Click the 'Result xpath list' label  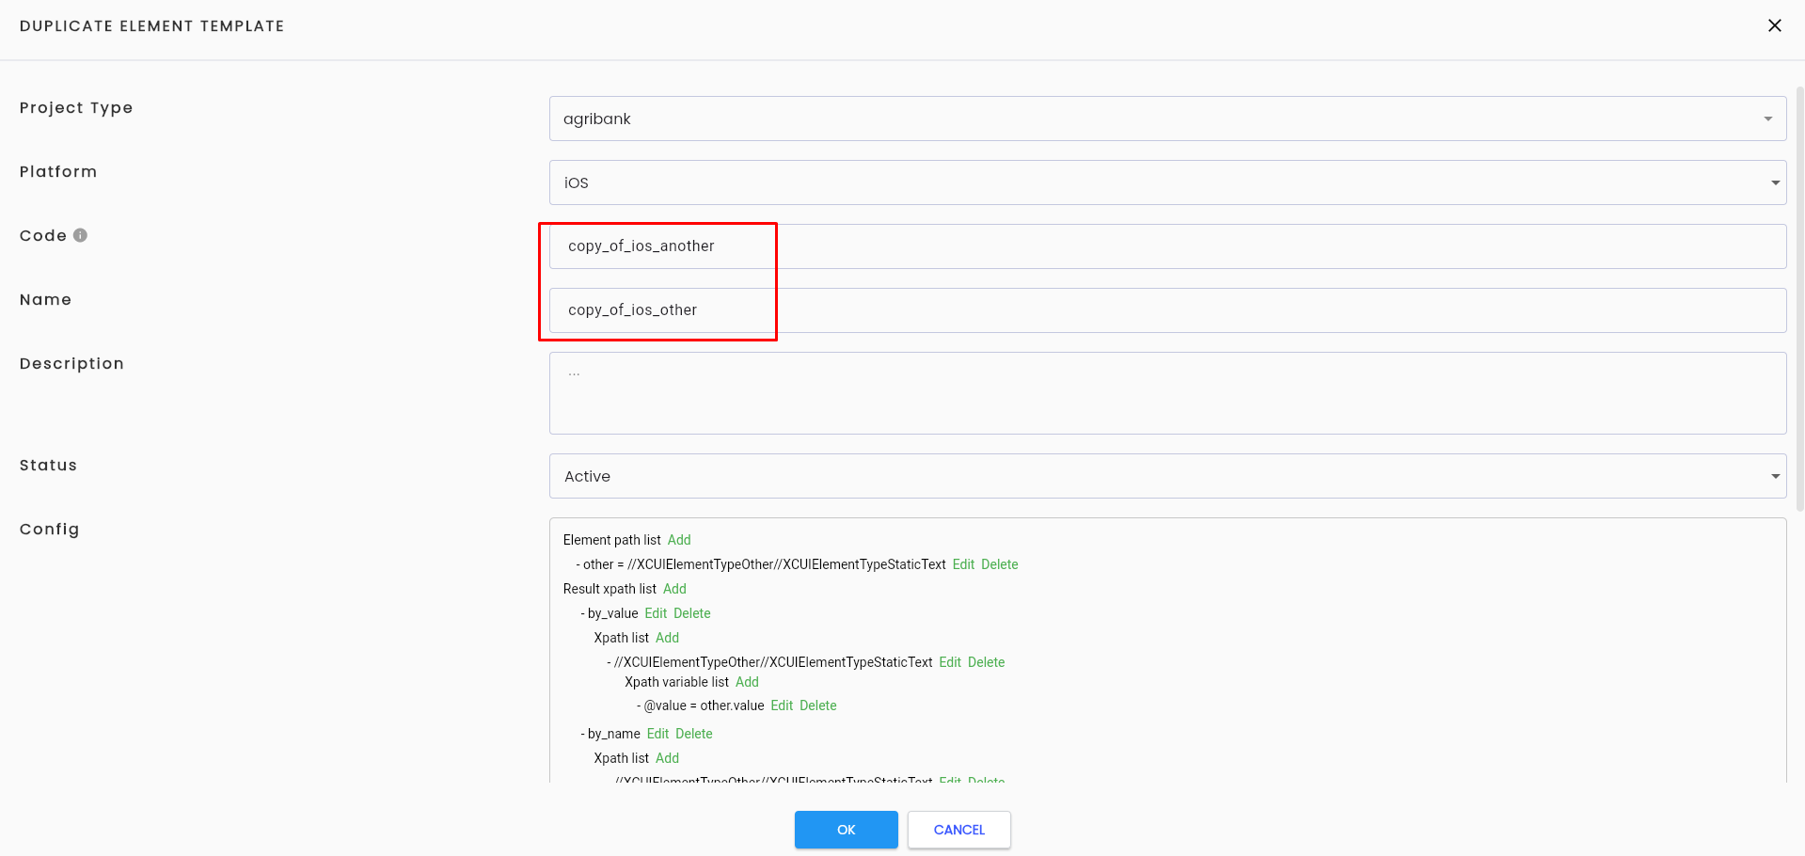pos(610,589)
